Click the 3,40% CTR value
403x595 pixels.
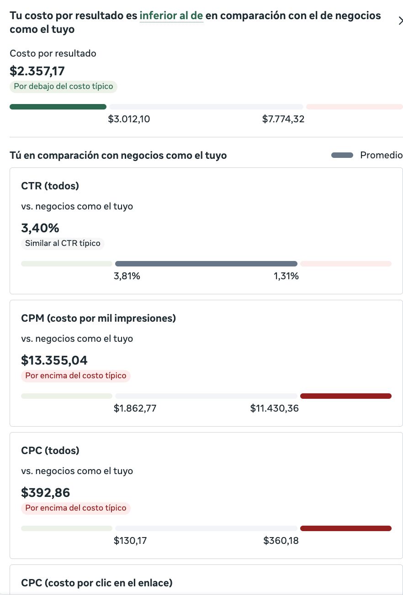click(x=40, y=228)
